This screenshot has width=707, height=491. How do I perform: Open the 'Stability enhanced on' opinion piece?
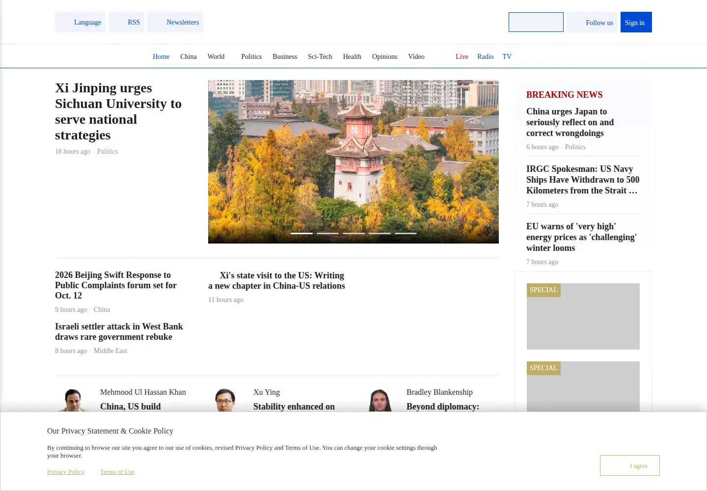(x=294, y=407)
